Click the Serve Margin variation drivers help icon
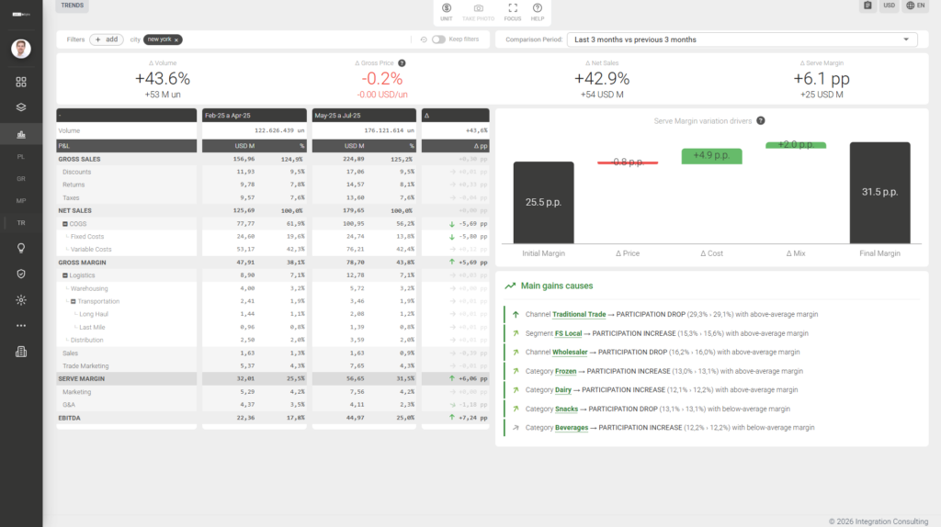The image size is (941, 527). click(x=761, y=121)
